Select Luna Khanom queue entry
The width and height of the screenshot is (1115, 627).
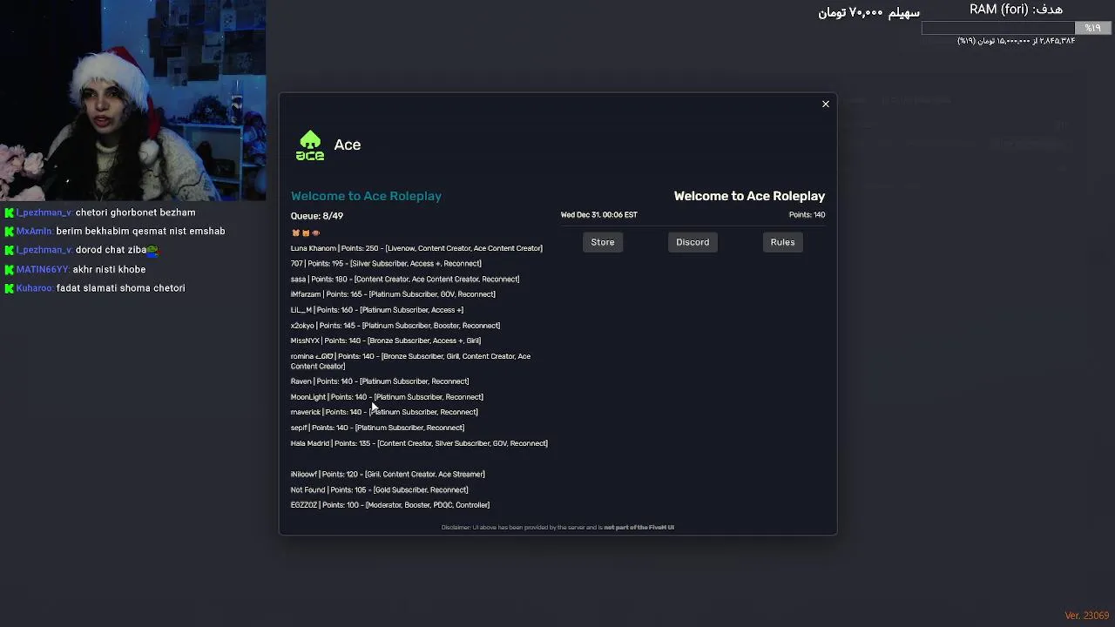[x=416, y=248]
